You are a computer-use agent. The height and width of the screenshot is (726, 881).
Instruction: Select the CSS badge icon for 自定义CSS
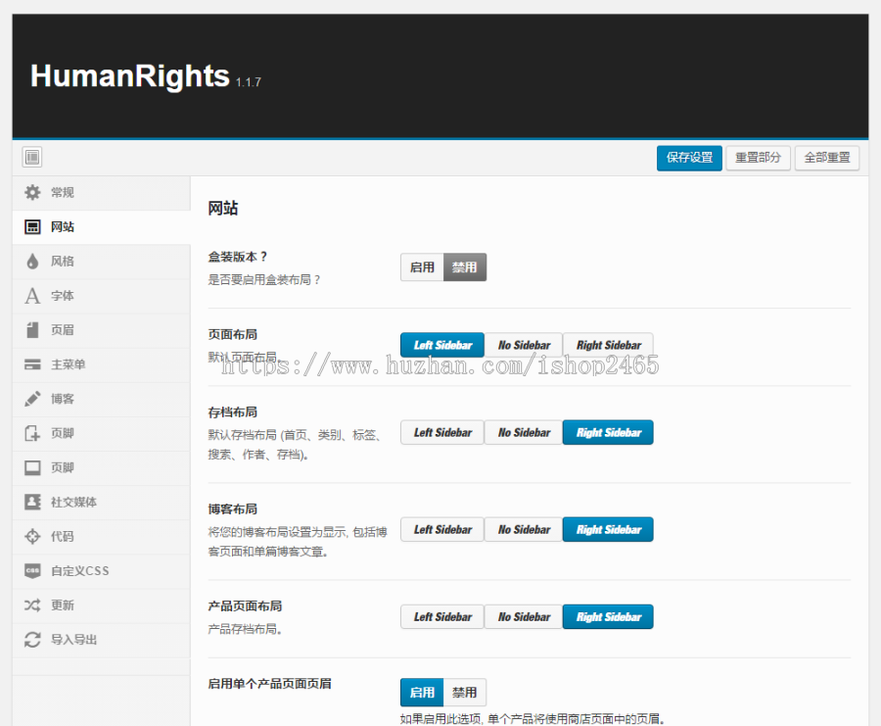[32, 570]
